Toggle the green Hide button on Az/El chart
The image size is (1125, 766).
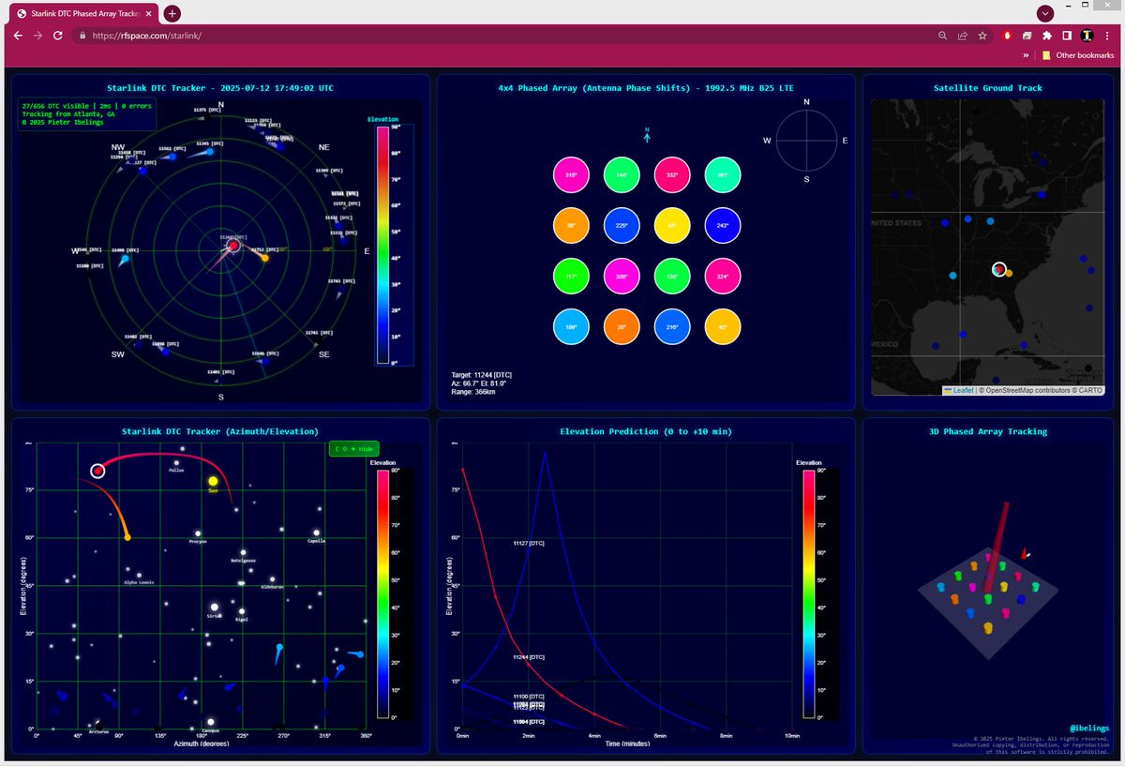353,449
